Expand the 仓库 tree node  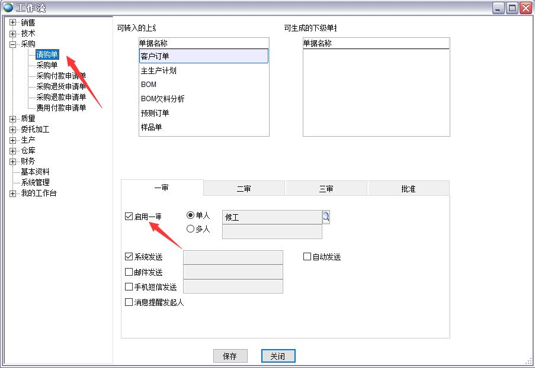[13, 150]
